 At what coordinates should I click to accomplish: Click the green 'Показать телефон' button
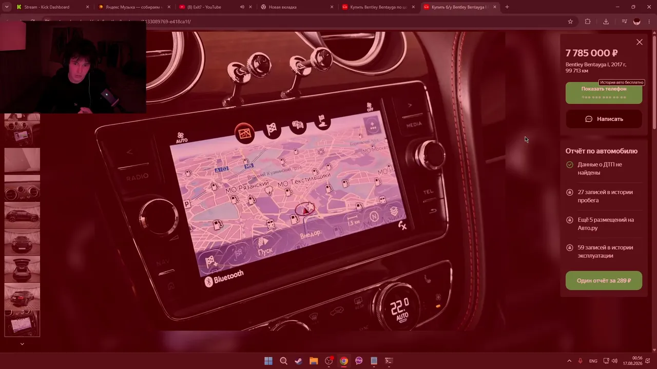(604, 93)
